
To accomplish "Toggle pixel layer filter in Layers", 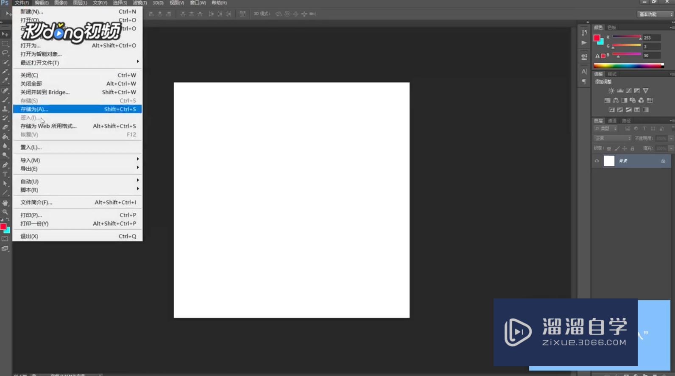I will [628, 128].
